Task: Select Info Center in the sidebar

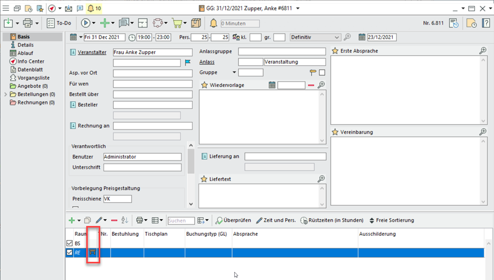Action: point(30,61)
